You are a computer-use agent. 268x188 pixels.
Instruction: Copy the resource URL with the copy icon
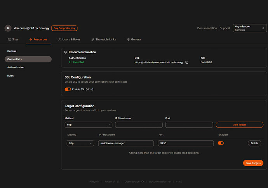coord(187,63)
